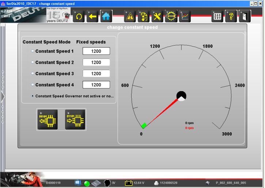Open the question mark help icon

[231, 16]
